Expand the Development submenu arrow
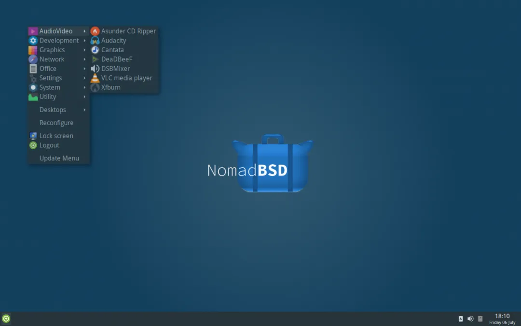Image resolution: width=521 pixels, height=326 pixels. 84,41
